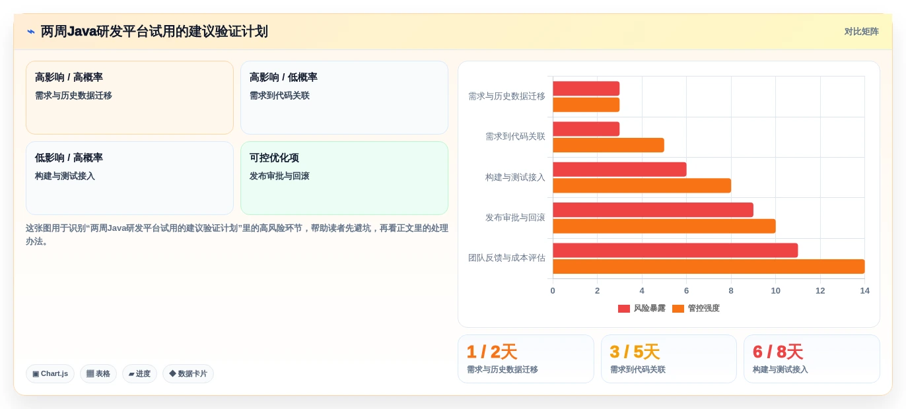Viewport: 906px width, 409px height.
Task: Click 构建与测试接入 caption under 6 / 8天
Action: 781,369
